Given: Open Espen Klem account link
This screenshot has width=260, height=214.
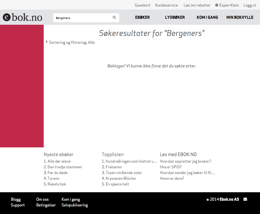Looking at the screenshot, I should tap(229, 5).
